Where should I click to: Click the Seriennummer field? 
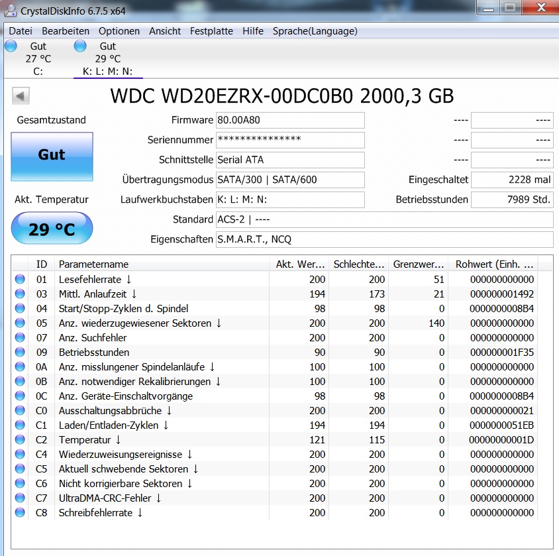click(x=290, y=140)
